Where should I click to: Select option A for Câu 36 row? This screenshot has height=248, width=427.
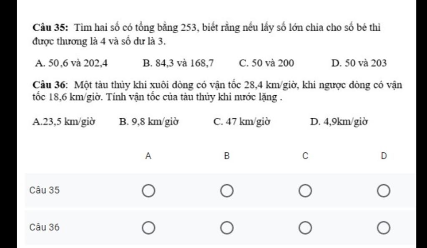point(148,228)
